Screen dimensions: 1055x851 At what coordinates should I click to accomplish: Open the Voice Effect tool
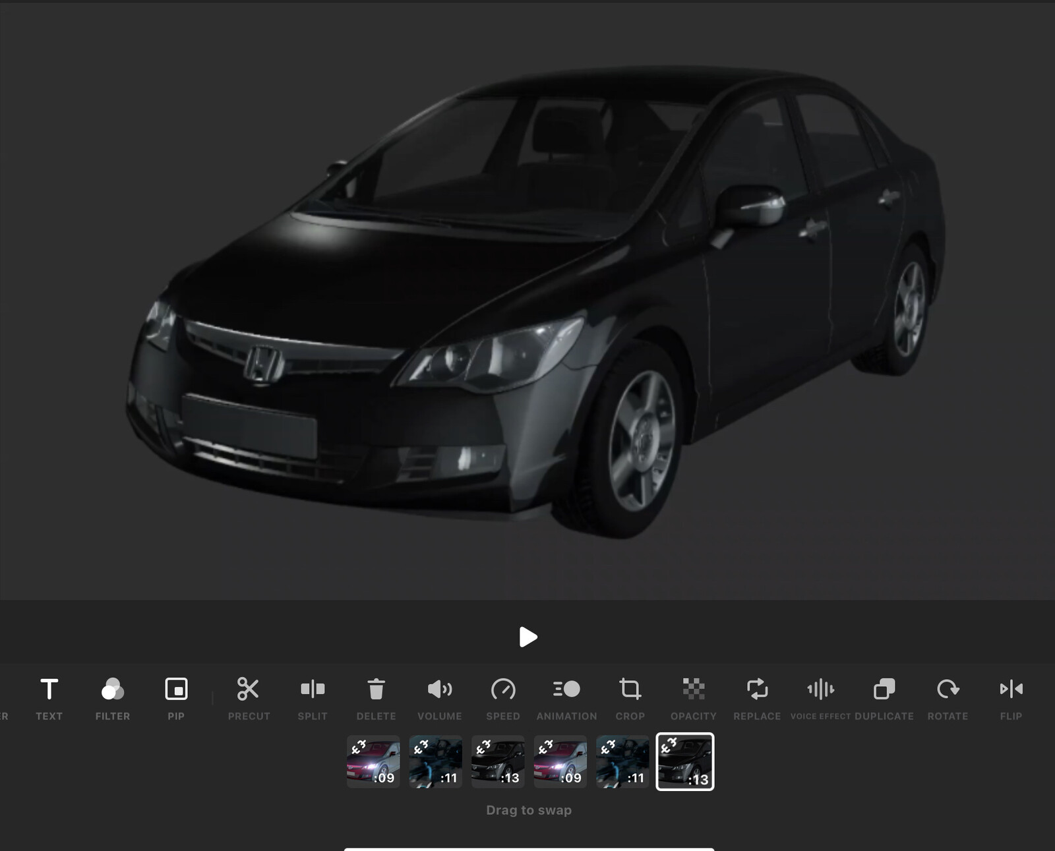(821, 699)
